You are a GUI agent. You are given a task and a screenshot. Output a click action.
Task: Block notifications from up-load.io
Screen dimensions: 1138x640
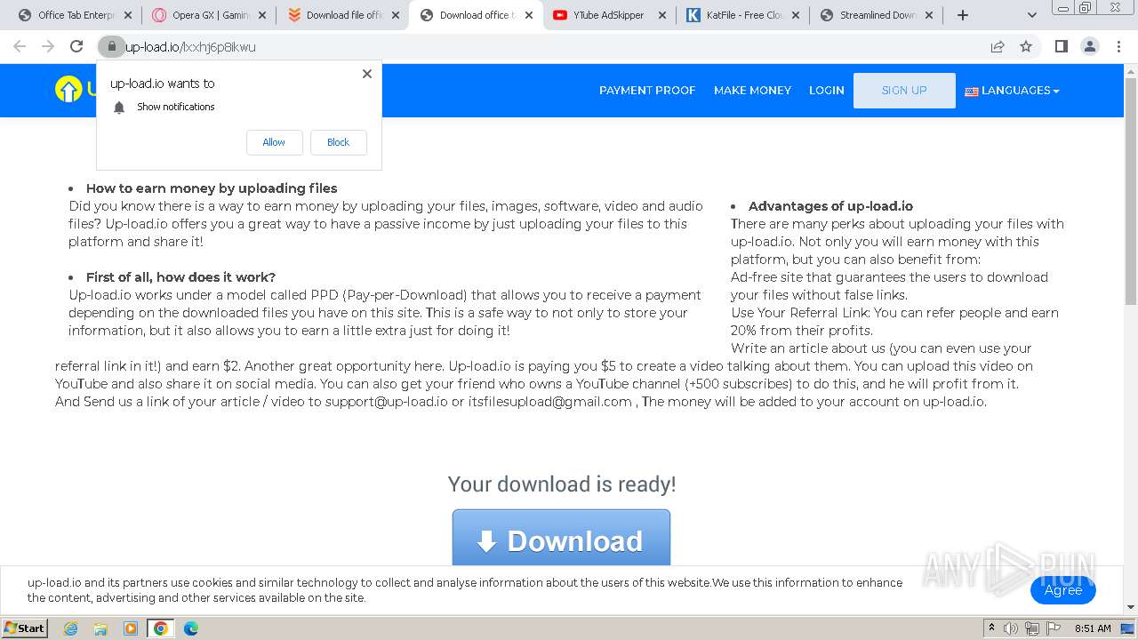pos(338,142)
